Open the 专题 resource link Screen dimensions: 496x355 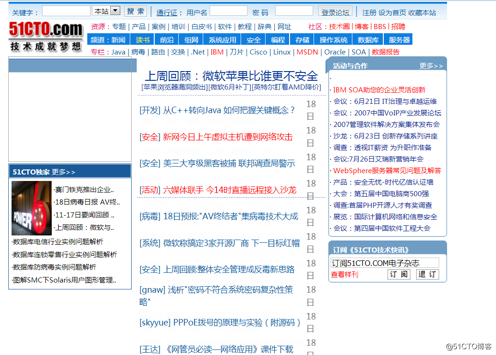tap(119, 27)
